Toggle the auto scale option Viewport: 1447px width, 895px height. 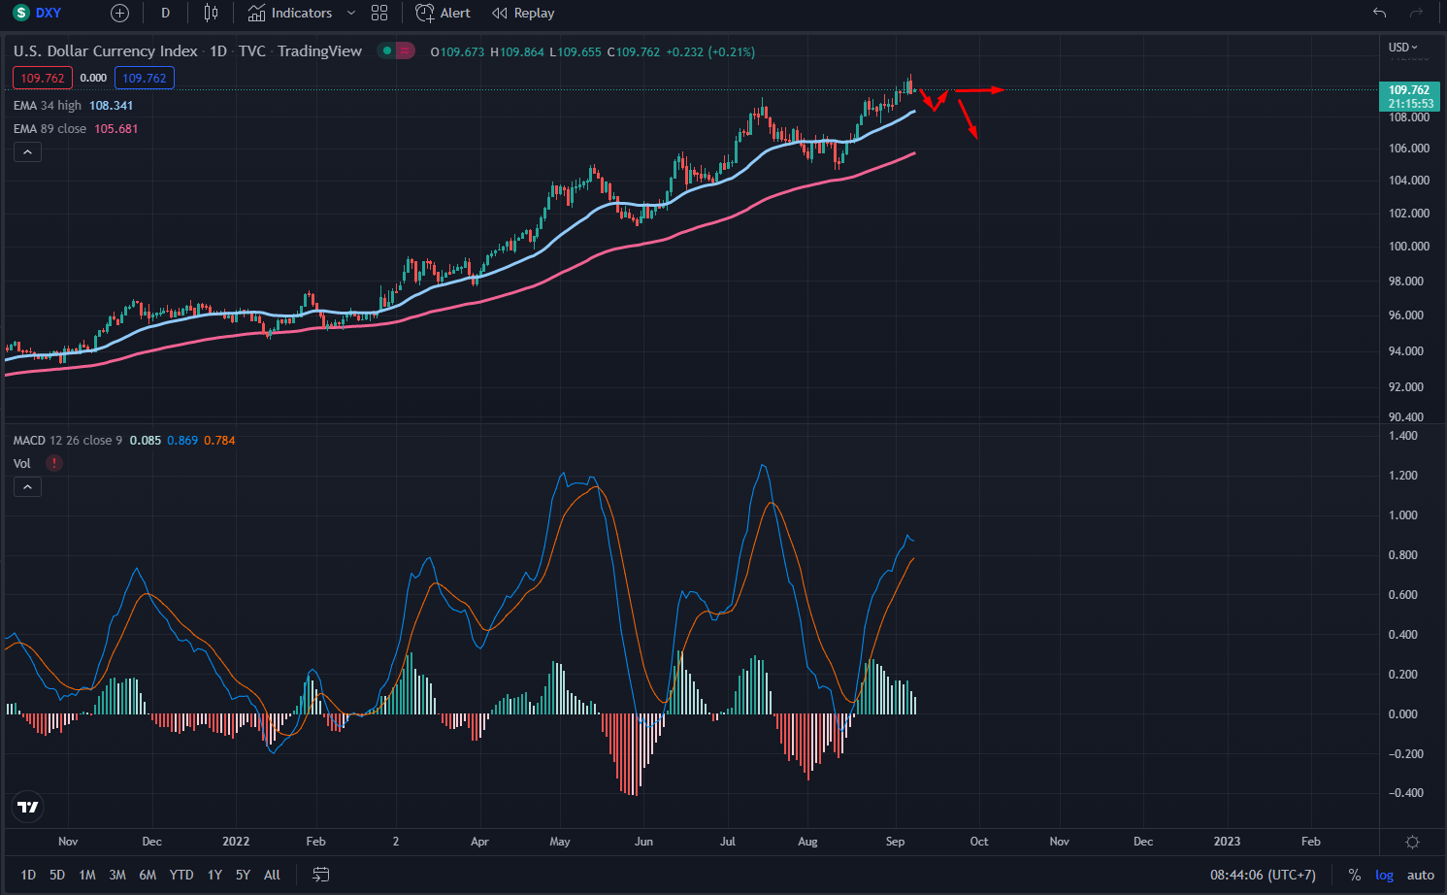[1420, 875]
